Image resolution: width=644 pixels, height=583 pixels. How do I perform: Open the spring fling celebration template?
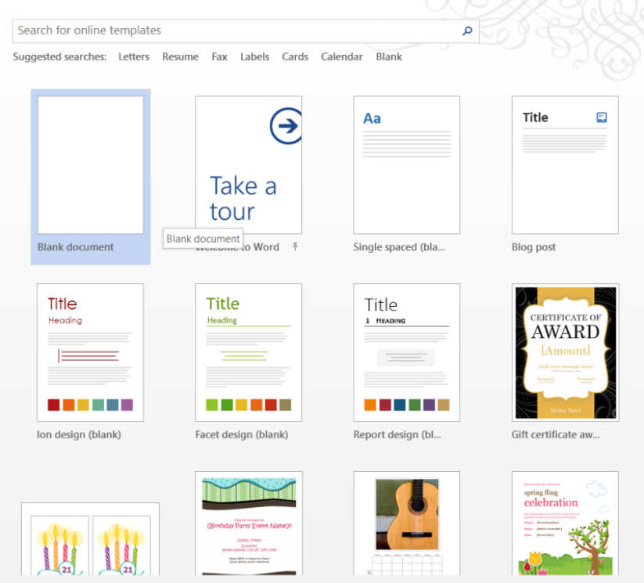(x=565, y=523)
